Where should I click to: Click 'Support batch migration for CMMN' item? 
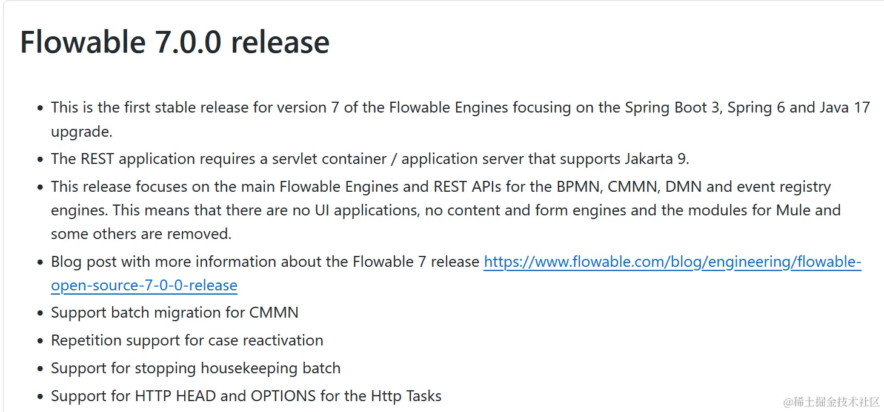point(174,313)
